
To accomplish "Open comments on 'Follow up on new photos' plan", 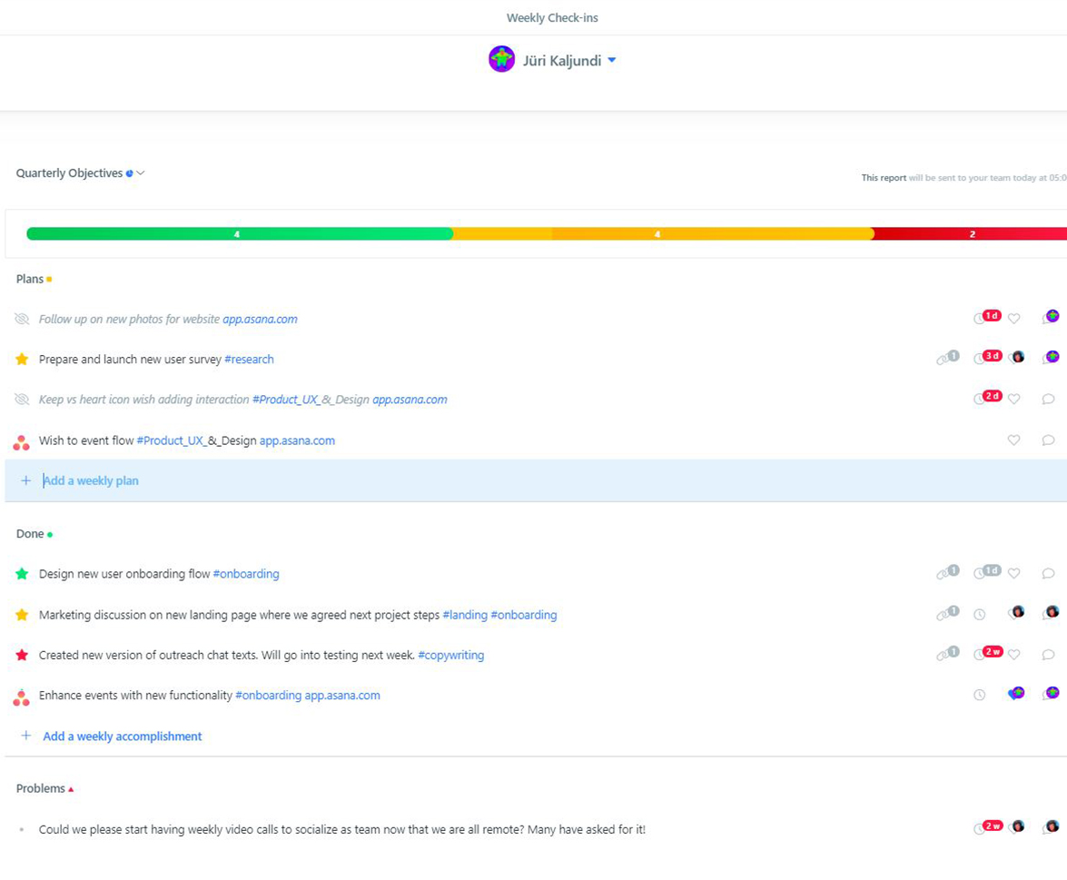I will (1052, 316).
